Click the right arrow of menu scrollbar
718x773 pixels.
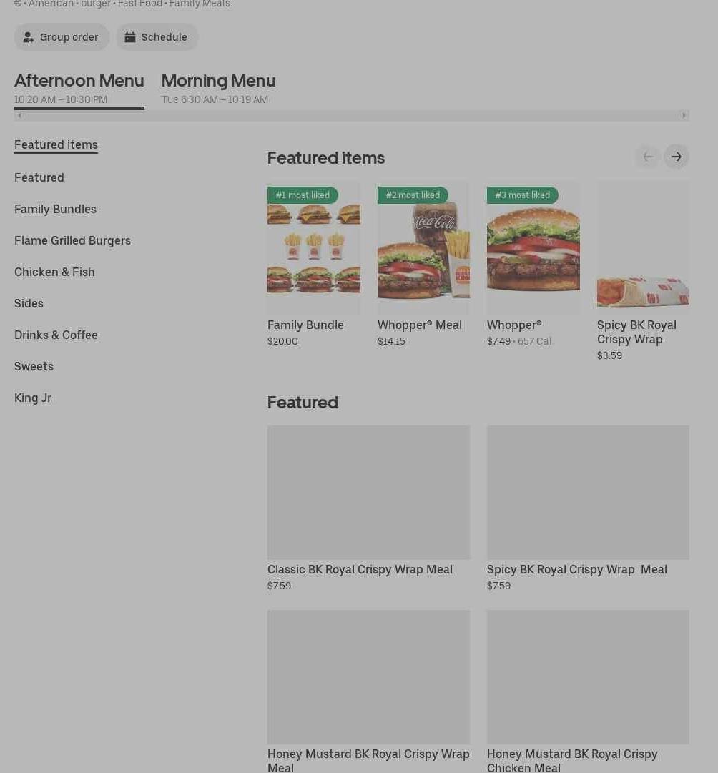pos(684,115)
